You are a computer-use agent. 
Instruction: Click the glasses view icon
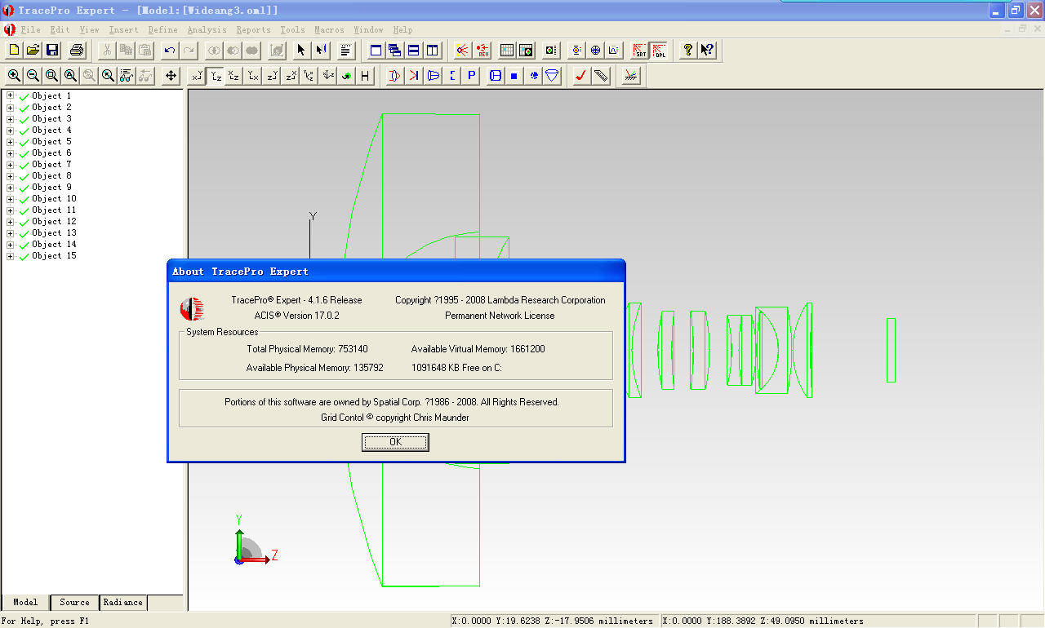126,75
